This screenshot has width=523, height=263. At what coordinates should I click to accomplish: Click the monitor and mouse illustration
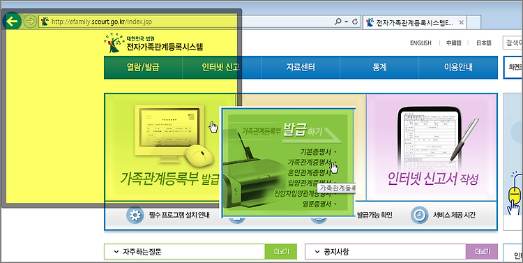point(174,135)
